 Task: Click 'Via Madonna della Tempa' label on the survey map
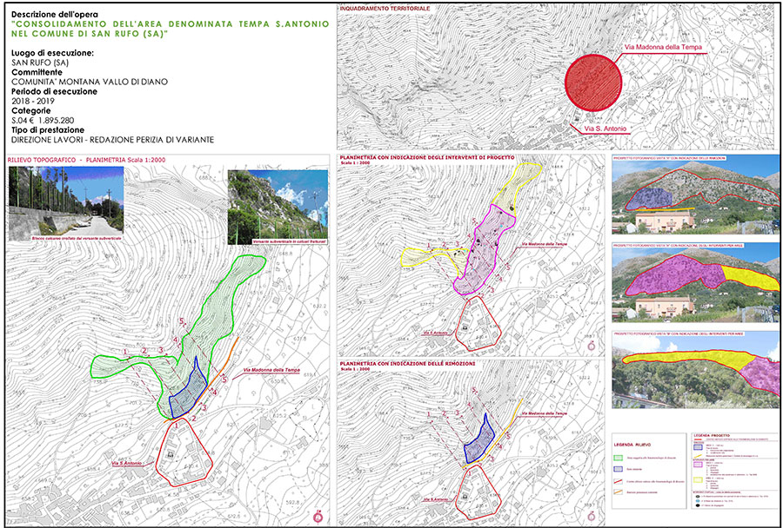[x=271, y=370]
